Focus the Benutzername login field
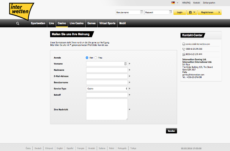Viewport: 230px width, 151px height. tap(129, 12)
